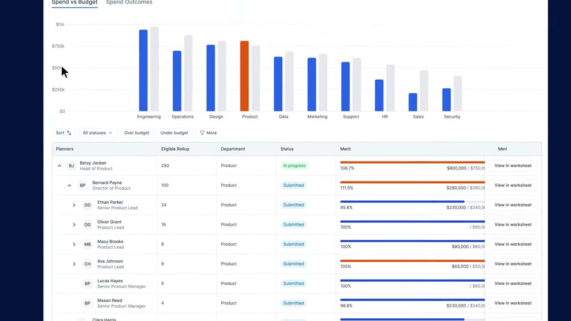Click Eligible Rollup column header
Screen dimensions: 571x321
tap(175, 149)
